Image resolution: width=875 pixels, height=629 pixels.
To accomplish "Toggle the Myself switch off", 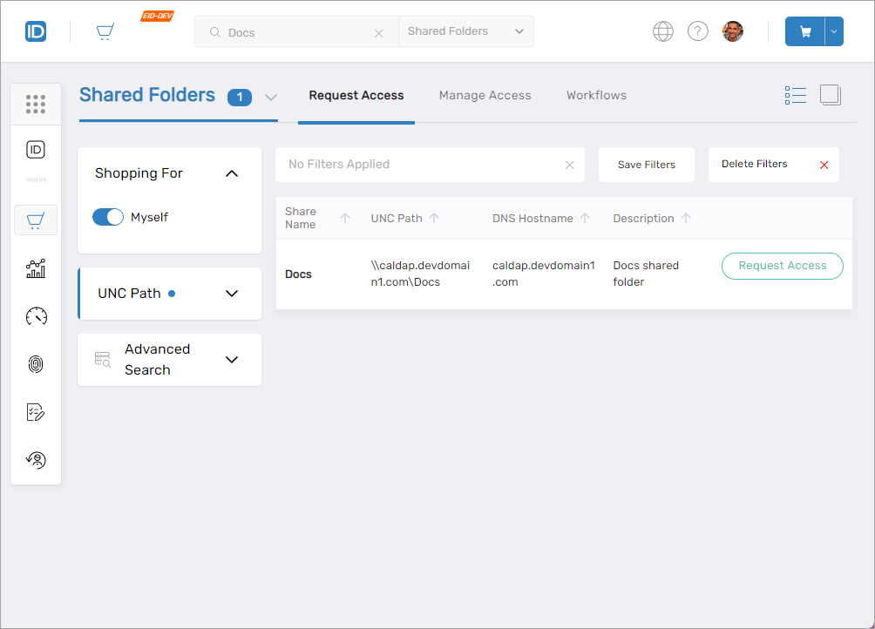I will point(108,217).
